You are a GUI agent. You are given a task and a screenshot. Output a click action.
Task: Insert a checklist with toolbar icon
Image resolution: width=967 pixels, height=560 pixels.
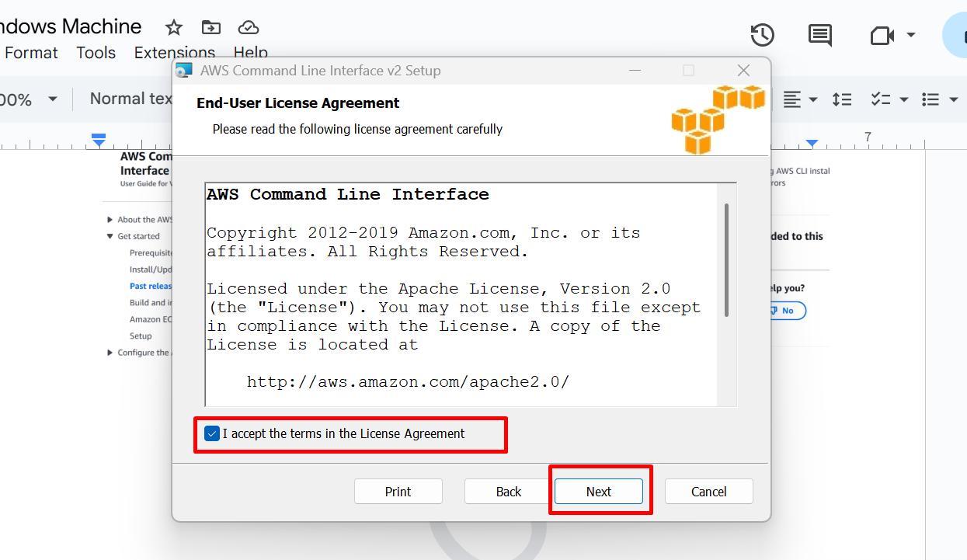coord(881,99)
